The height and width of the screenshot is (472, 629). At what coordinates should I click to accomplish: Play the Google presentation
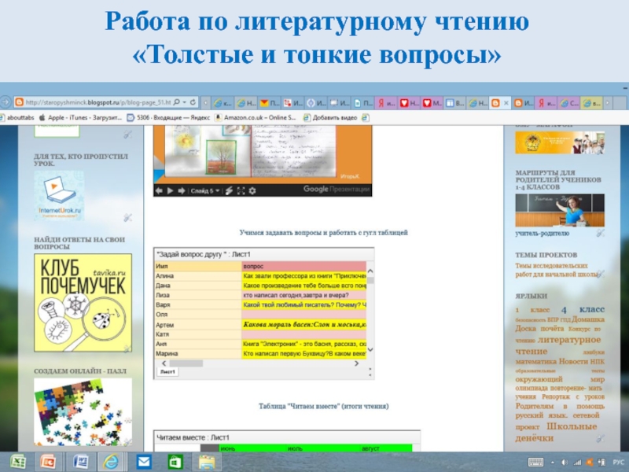170,190
